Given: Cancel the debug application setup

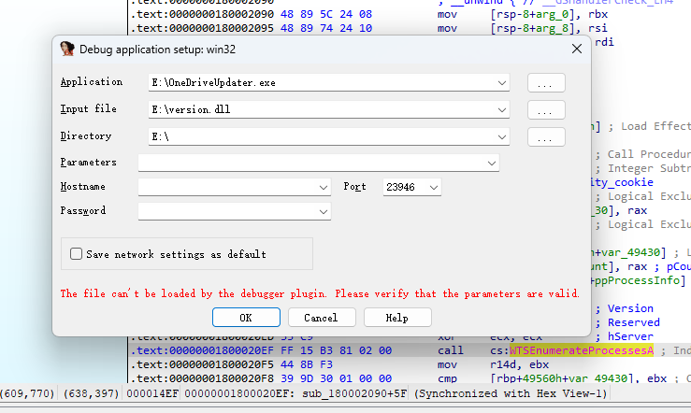Looking at the screenshot, I should click(x=321, y=318).
